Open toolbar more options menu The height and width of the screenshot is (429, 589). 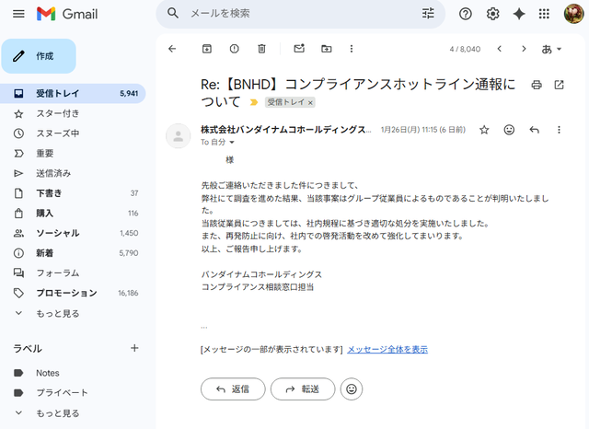[352, 49]
